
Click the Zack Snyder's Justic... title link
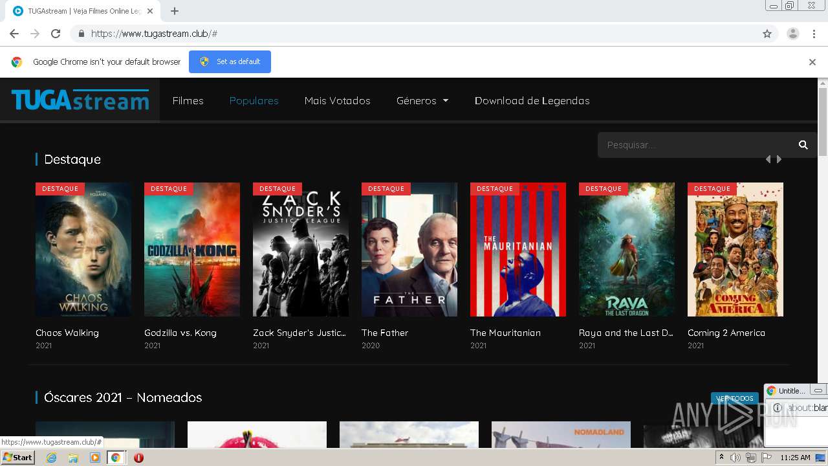(300, 333)
